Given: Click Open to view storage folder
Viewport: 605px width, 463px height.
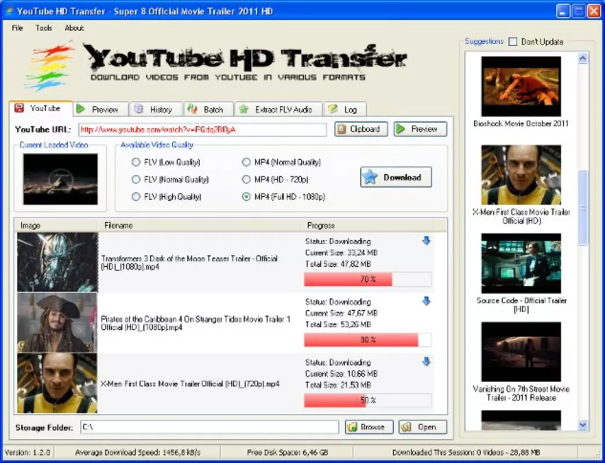Looking at the screenshot, I should point(422,427).
